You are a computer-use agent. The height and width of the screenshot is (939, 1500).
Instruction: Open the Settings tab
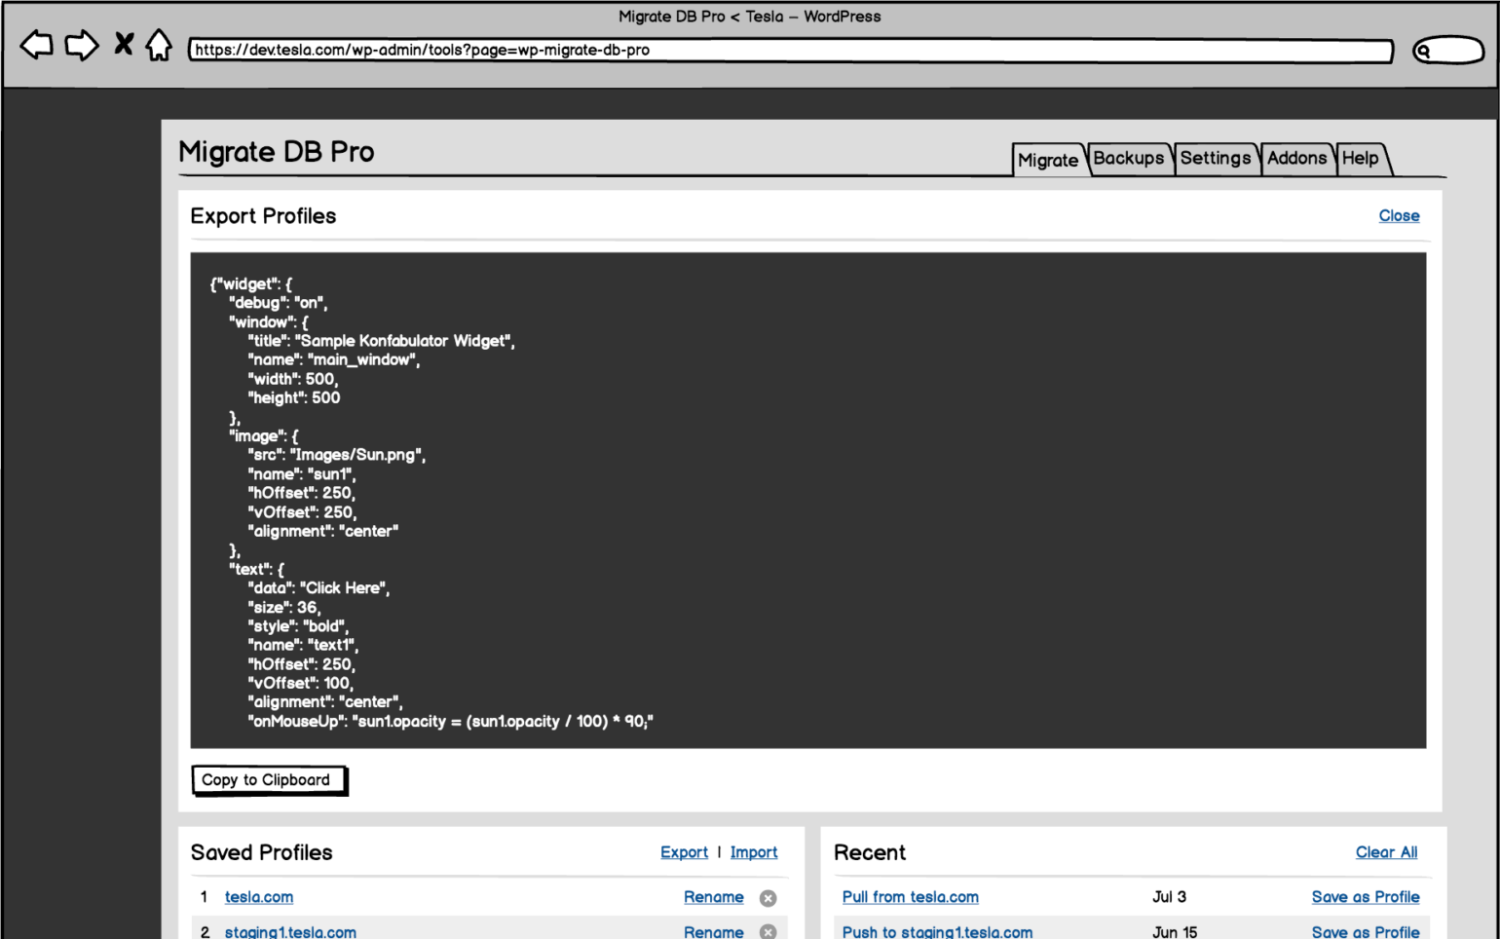(1216, 158)
